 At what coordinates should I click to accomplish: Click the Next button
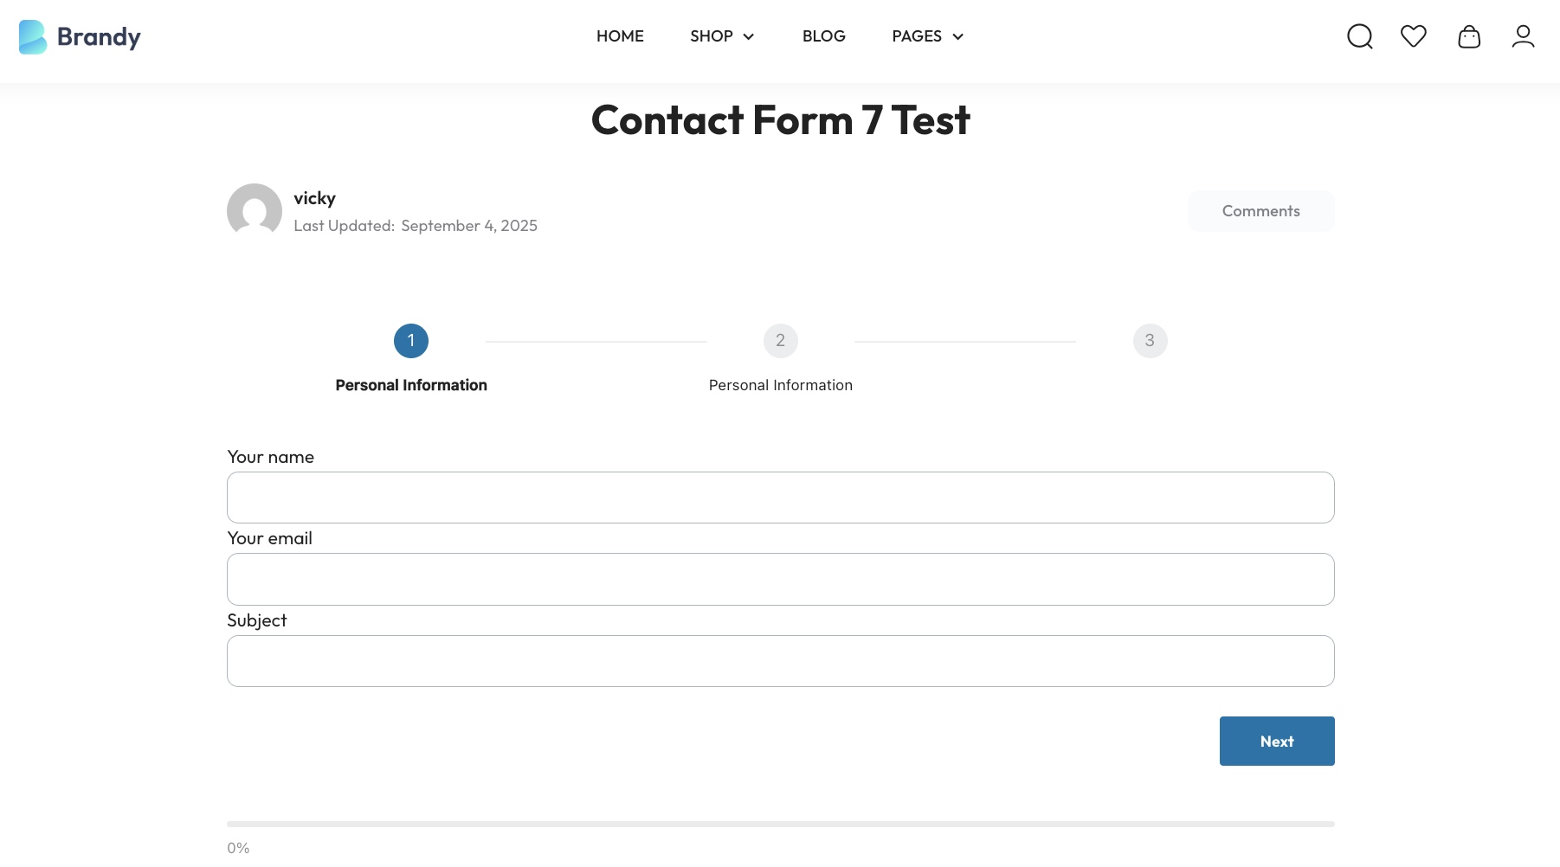[x=1277, y=742]
